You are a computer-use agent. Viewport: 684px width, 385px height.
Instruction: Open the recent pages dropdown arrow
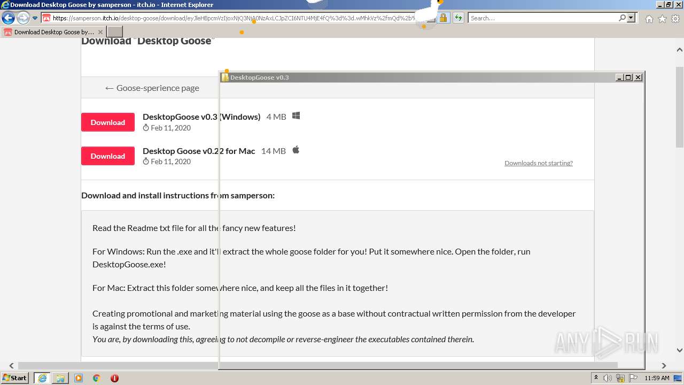35,18
